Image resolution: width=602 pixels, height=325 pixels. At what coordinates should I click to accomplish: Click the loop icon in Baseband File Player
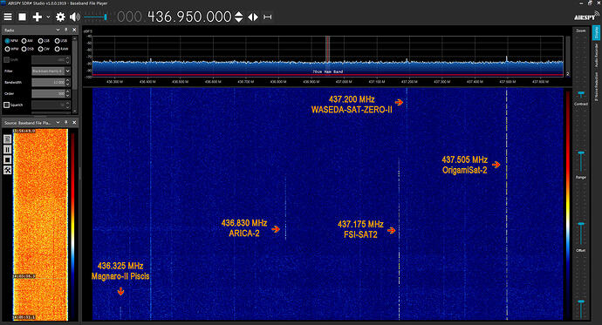[7, 139]
